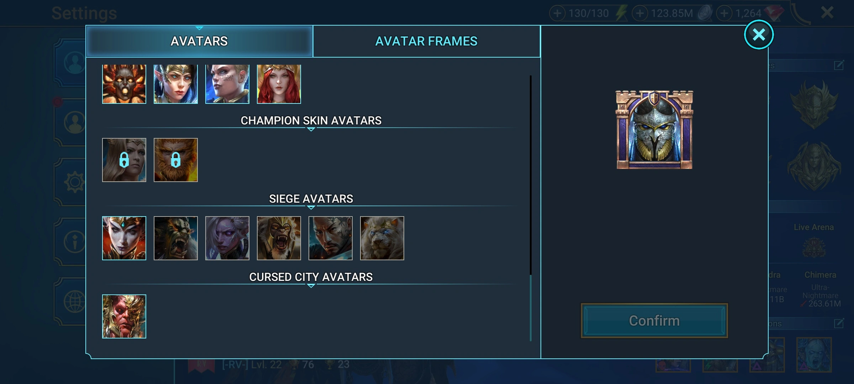The image size is (854, 384).
Task: Open the Avatars tab
Action: point(199,41)
